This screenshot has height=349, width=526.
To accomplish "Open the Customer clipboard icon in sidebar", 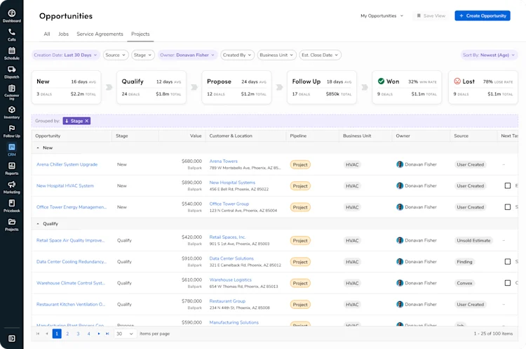I will coord(12,92).
